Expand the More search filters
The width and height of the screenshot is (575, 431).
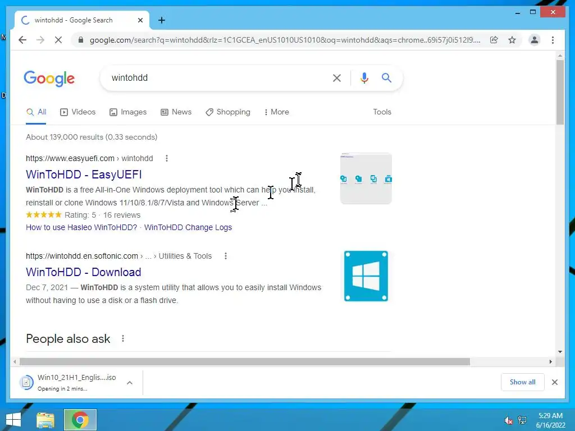(276, 112)
